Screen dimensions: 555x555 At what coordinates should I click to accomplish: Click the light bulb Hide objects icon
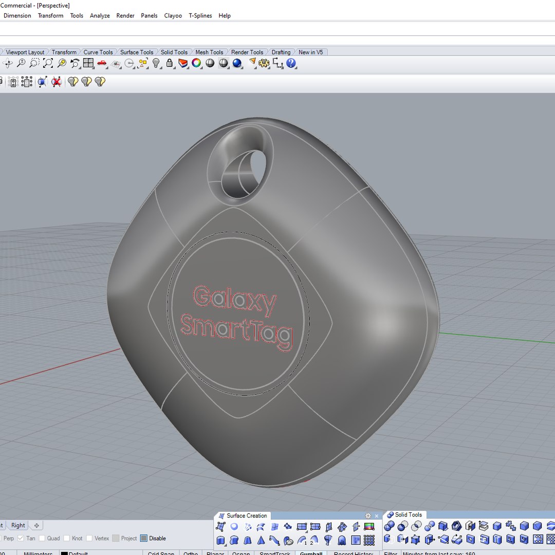pos(156,63)
